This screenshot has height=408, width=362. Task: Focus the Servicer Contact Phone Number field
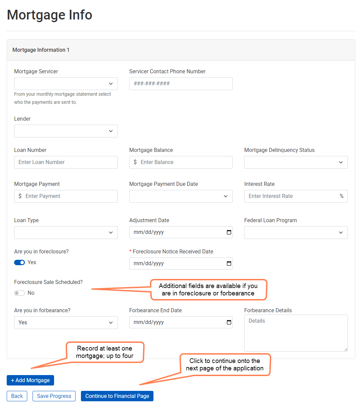click(x=181, y=84)
